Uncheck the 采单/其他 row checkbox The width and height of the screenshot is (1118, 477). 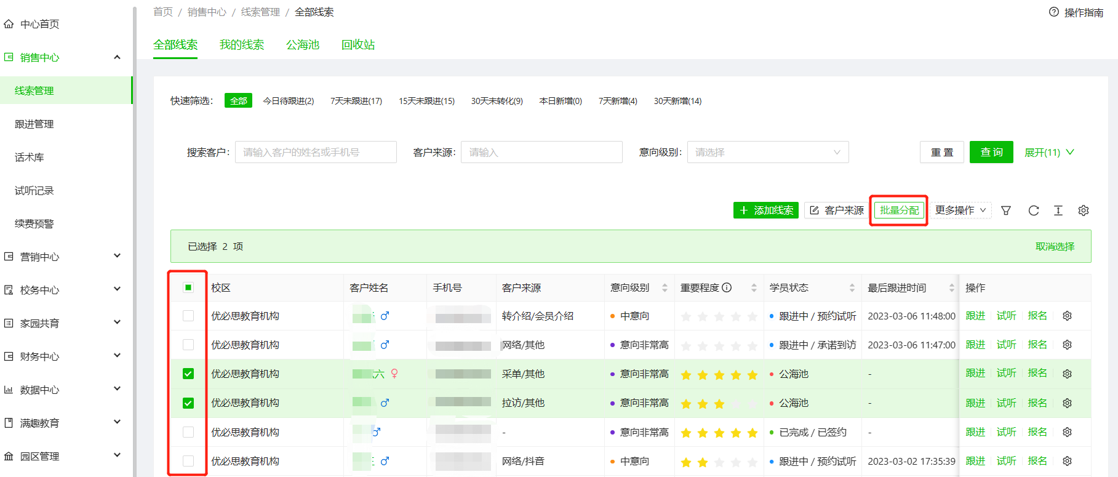188,374
